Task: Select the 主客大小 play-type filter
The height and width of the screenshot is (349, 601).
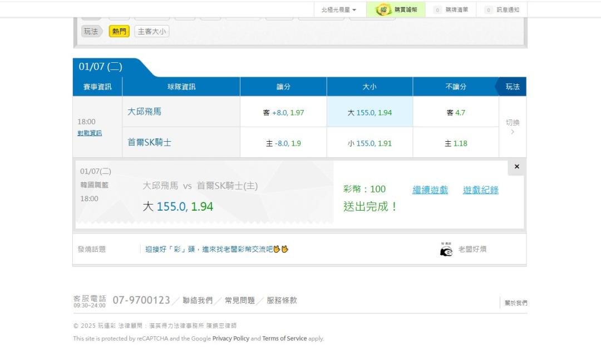Action: (x=152, y=31)
